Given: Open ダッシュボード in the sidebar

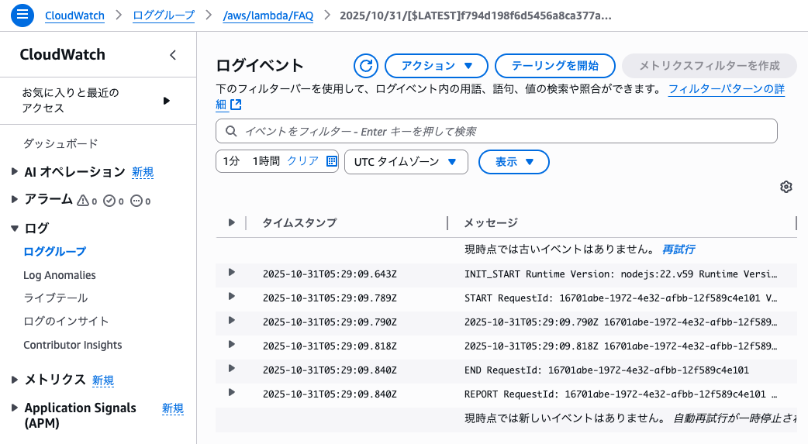Looking at the screenshot, I should pos(60,143).
